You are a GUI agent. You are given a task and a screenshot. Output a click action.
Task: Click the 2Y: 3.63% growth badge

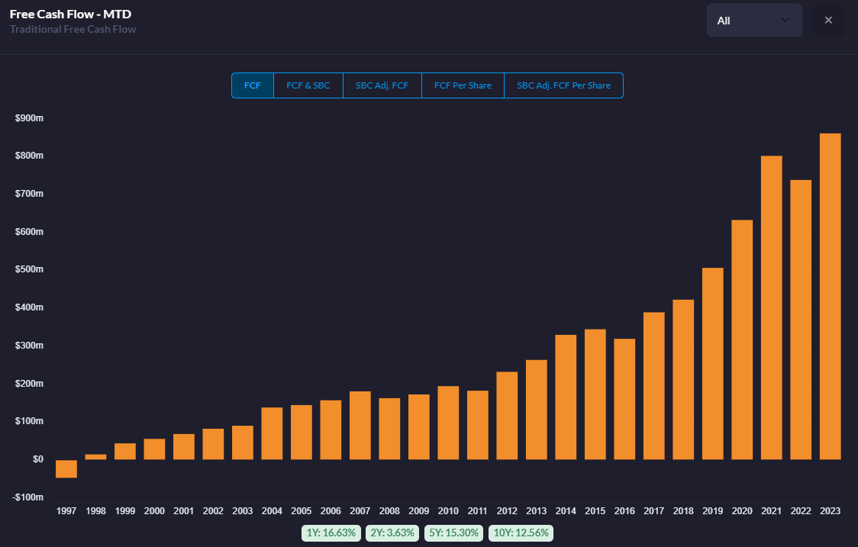pos(392,533)
